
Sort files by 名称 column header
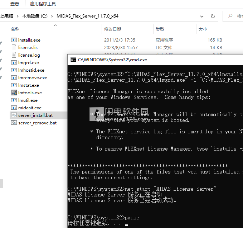click(15, 29)
